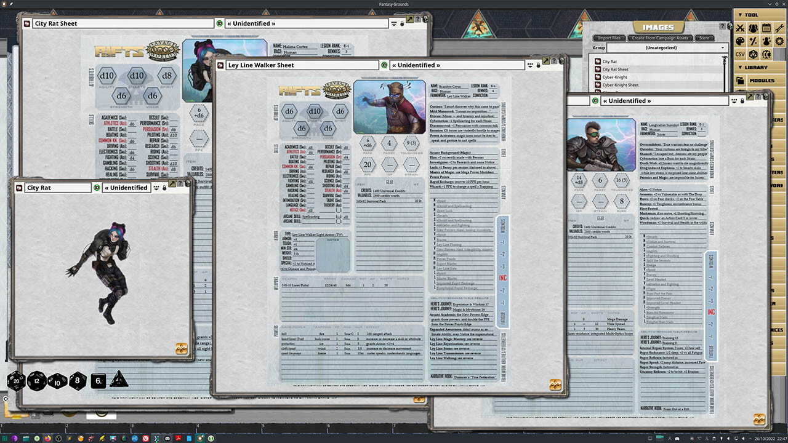Open the Options gear icon in the Tool panel
The width and height of the screenshot is (788, 443).
click(781, 41)
